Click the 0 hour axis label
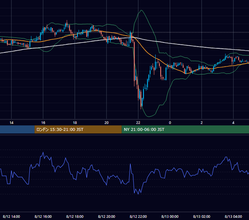The image size is (249, 220). click(x=170, y=123)
